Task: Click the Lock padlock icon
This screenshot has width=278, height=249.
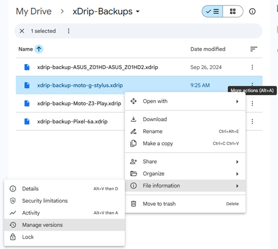Action: pyautogui.click(x=13, y=237)
